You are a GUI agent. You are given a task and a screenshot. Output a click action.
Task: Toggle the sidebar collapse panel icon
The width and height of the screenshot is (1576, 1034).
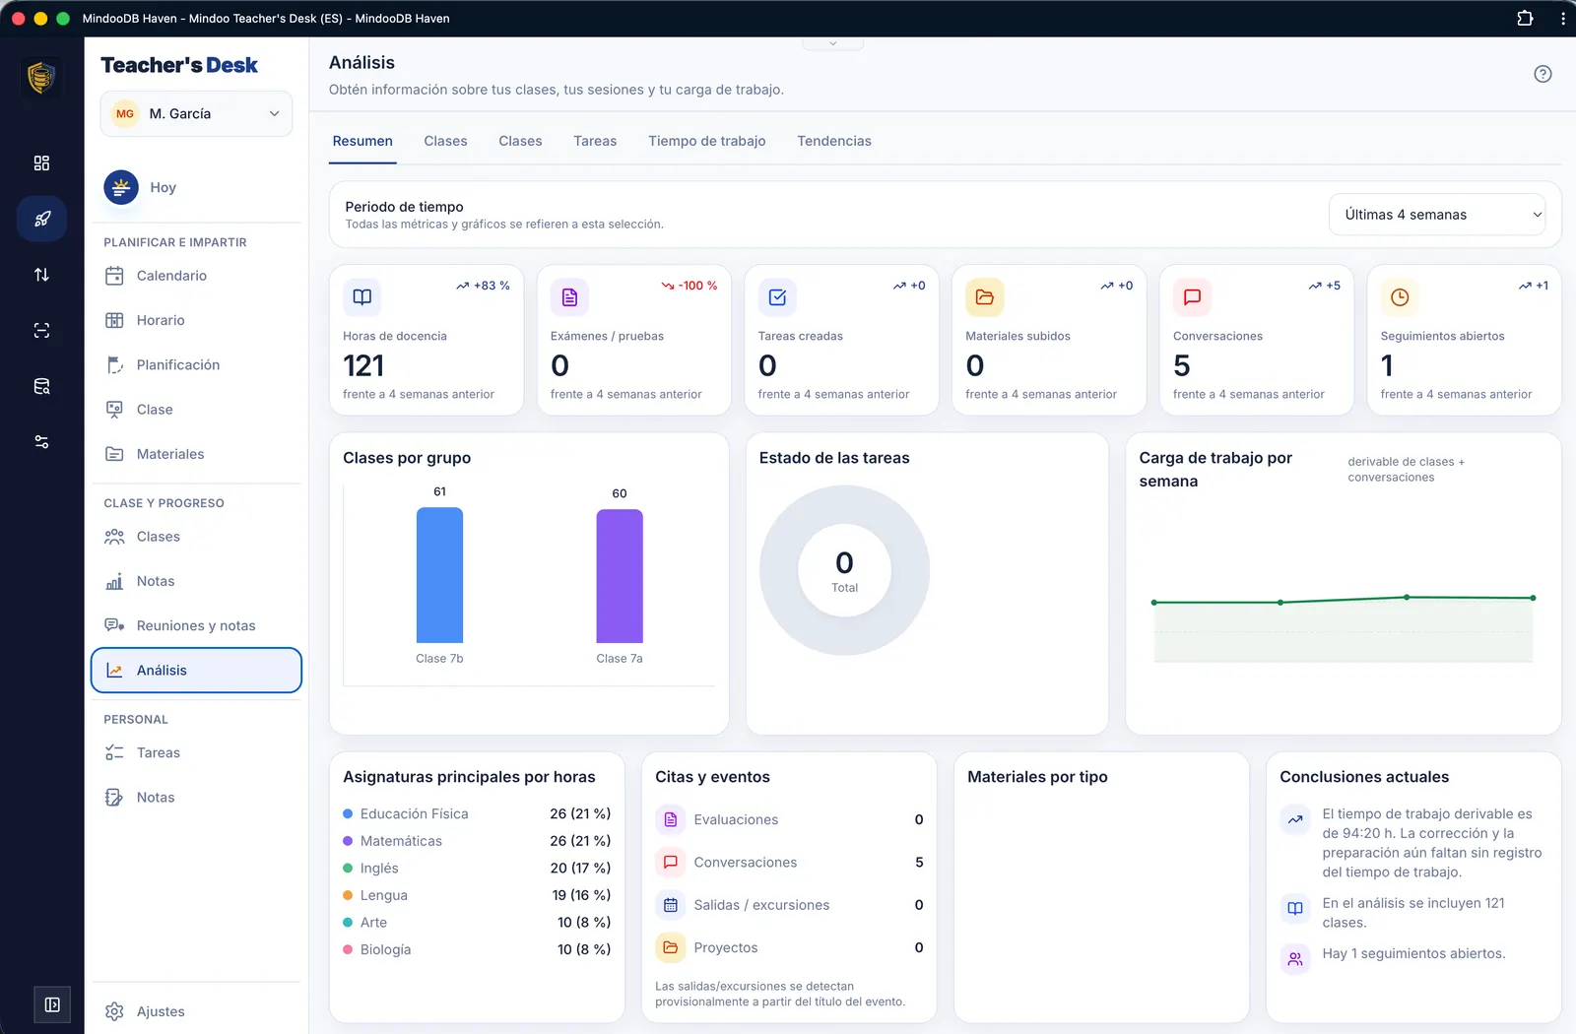[x=52, y=1004]
